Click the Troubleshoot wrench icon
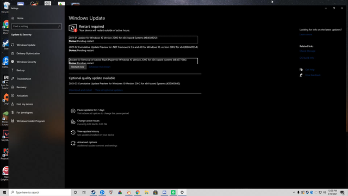 pyautogui.click(x=13, y=78)
